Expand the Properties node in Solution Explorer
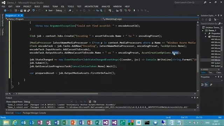 click(205, 34)
